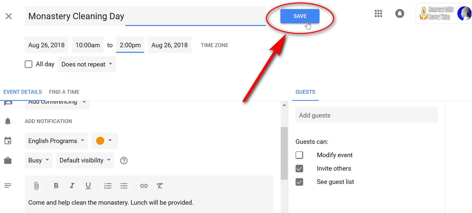Uncheck the Invite others permission

click(299, 169)
